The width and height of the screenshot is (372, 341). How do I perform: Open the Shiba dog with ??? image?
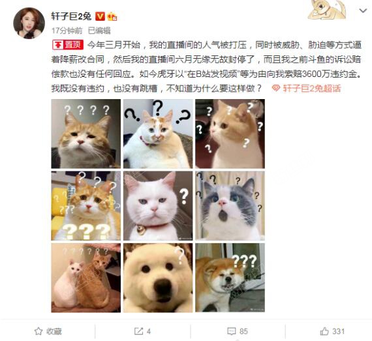pos(230,278)
